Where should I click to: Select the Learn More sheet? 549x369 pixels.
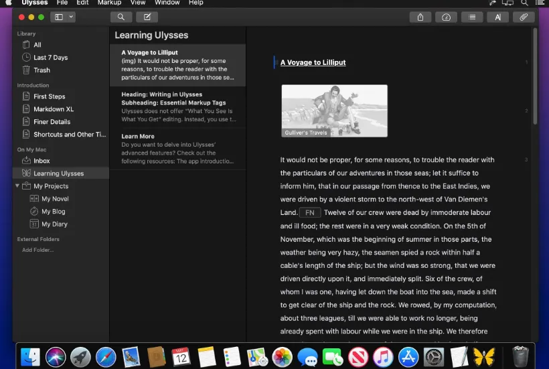point(177,149)
